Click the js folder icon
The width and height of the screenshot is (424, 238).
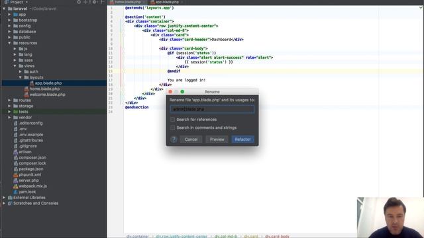pyautogui.click(x=21, y=49)
